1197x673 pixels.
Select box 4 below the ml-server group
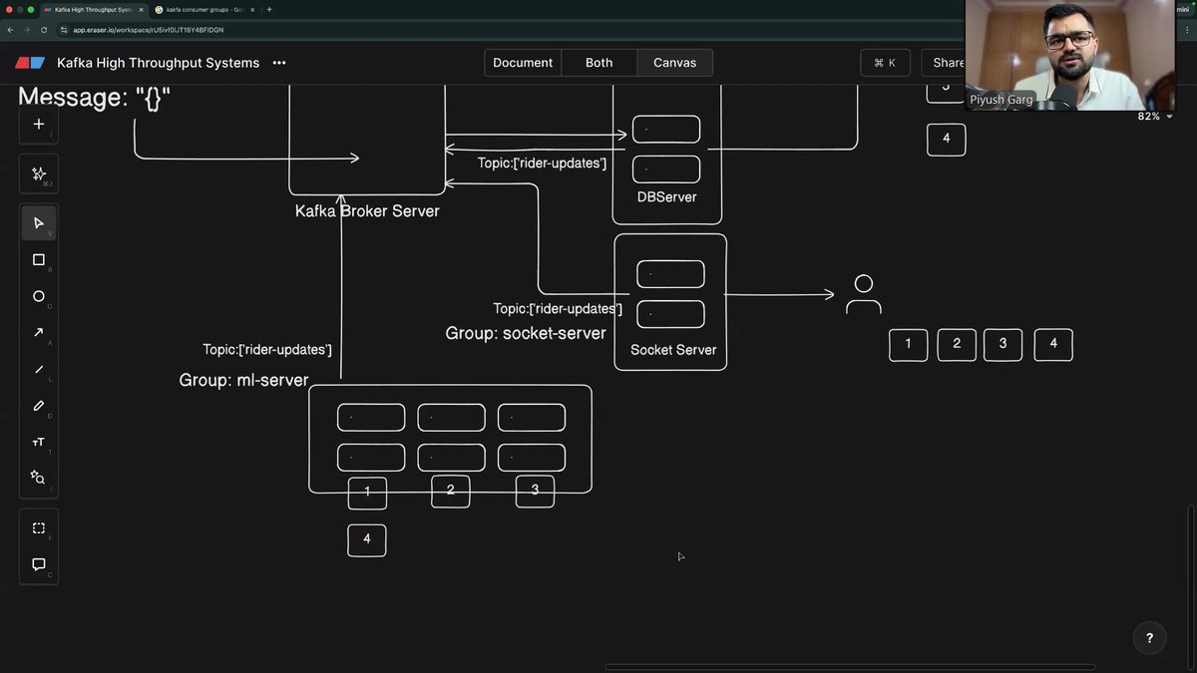(367, 539)
